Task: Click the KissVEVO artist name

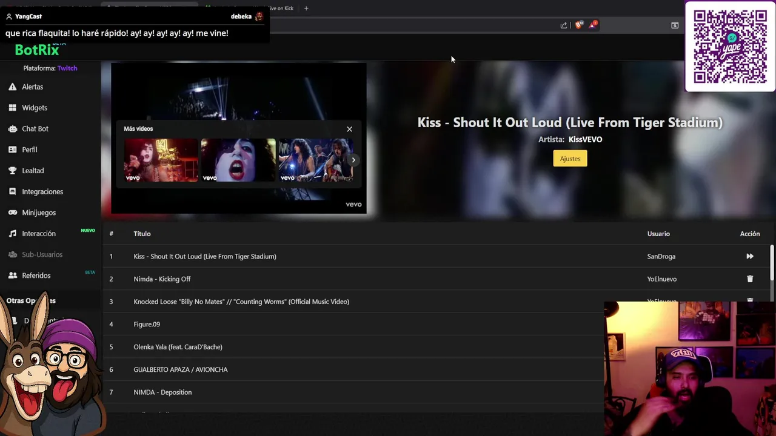Action: point(585,139)
